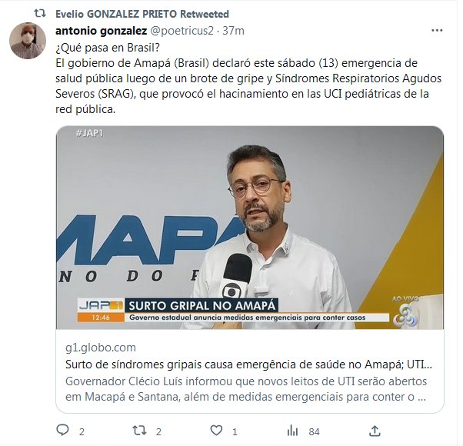The height and width of the screenshot is (446, 463).
Task: Open article headline Surto de síndromes gripais
Action: point(248,364)
